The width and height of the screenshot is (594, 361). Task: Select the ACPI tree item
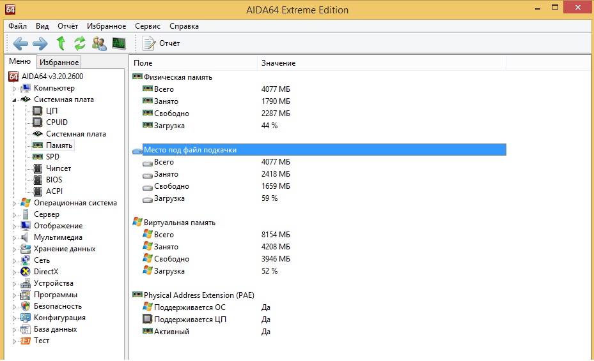tap(54, 191)
